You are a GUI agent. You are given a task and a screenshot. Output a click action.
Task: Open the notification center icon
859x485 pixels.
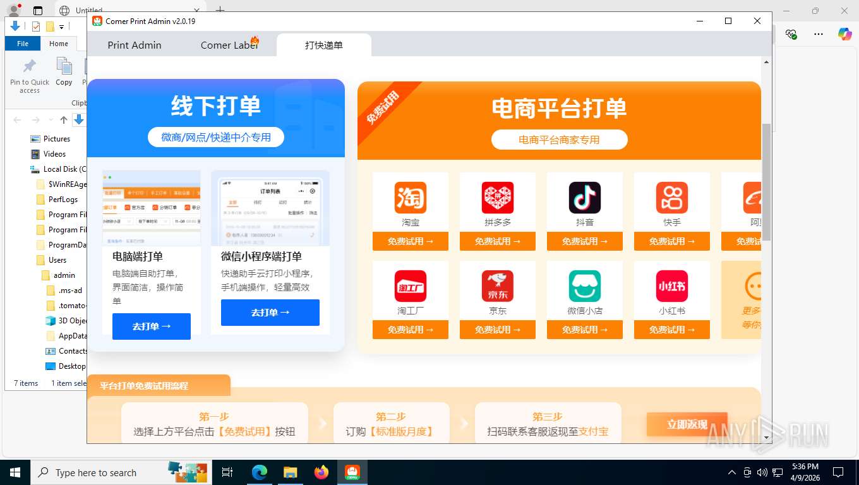[x=838, y=472]
